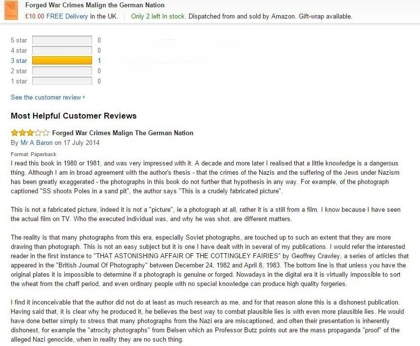Click the Most Helpful Customer Reviews heading
The image size is (420, 346).
pyautogui.click(x=74, y=116)
